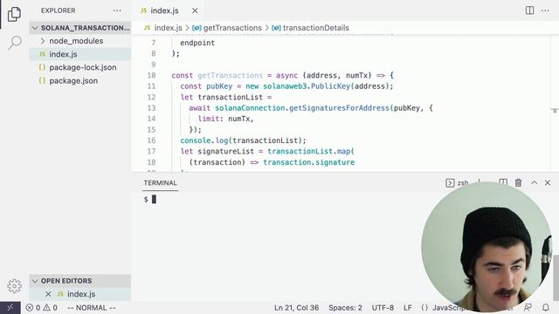
Task: Open Explorer views and more actions menu
Action: (117, 10)
